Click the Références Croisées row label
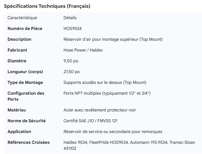 [29, 143]
